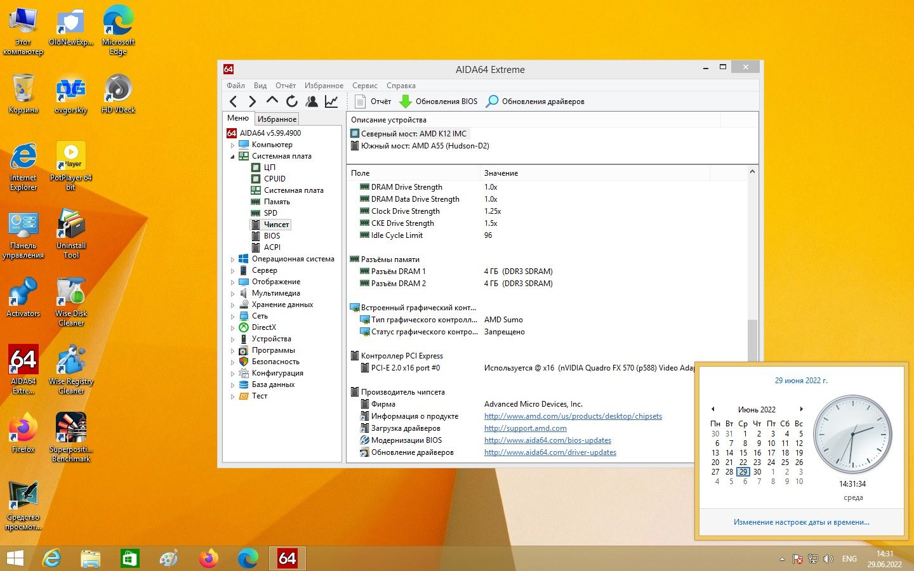Screen dimensions: 914x571
Task: Open the user/favorites toolbar icon
Action: click(x=312, y=102)
